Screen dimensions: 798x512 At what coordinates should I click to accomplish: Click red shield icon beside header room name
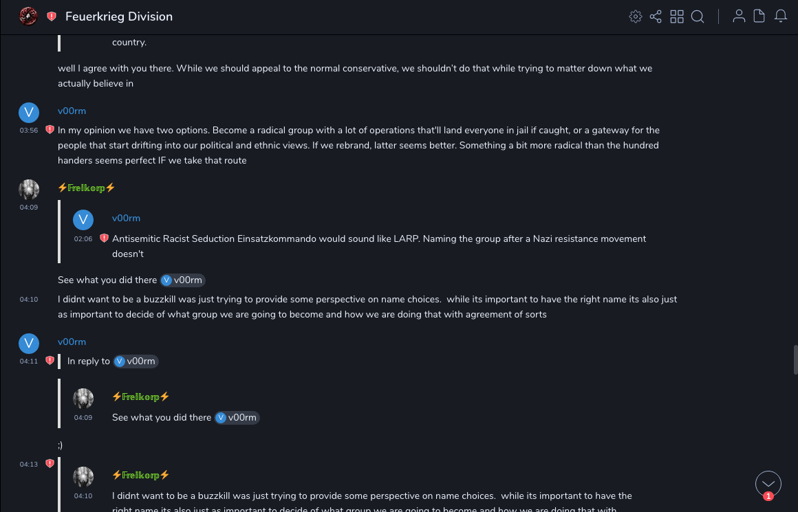click(52, 16)
